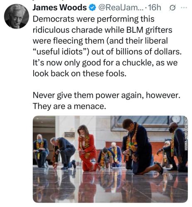Select the line "Democrats were performing this"
The width and height of the screenshot is (192, 207).
coord(93,19)
